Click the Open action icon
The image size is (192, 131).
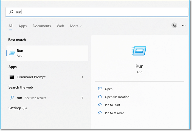click(x=100, y=89)
